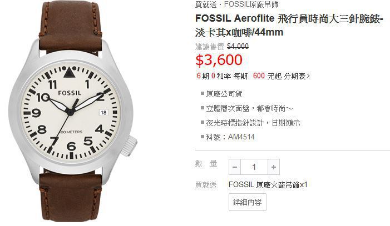Click the minus quantity button
The image size is (390, 226).
(x=235, y=167)
